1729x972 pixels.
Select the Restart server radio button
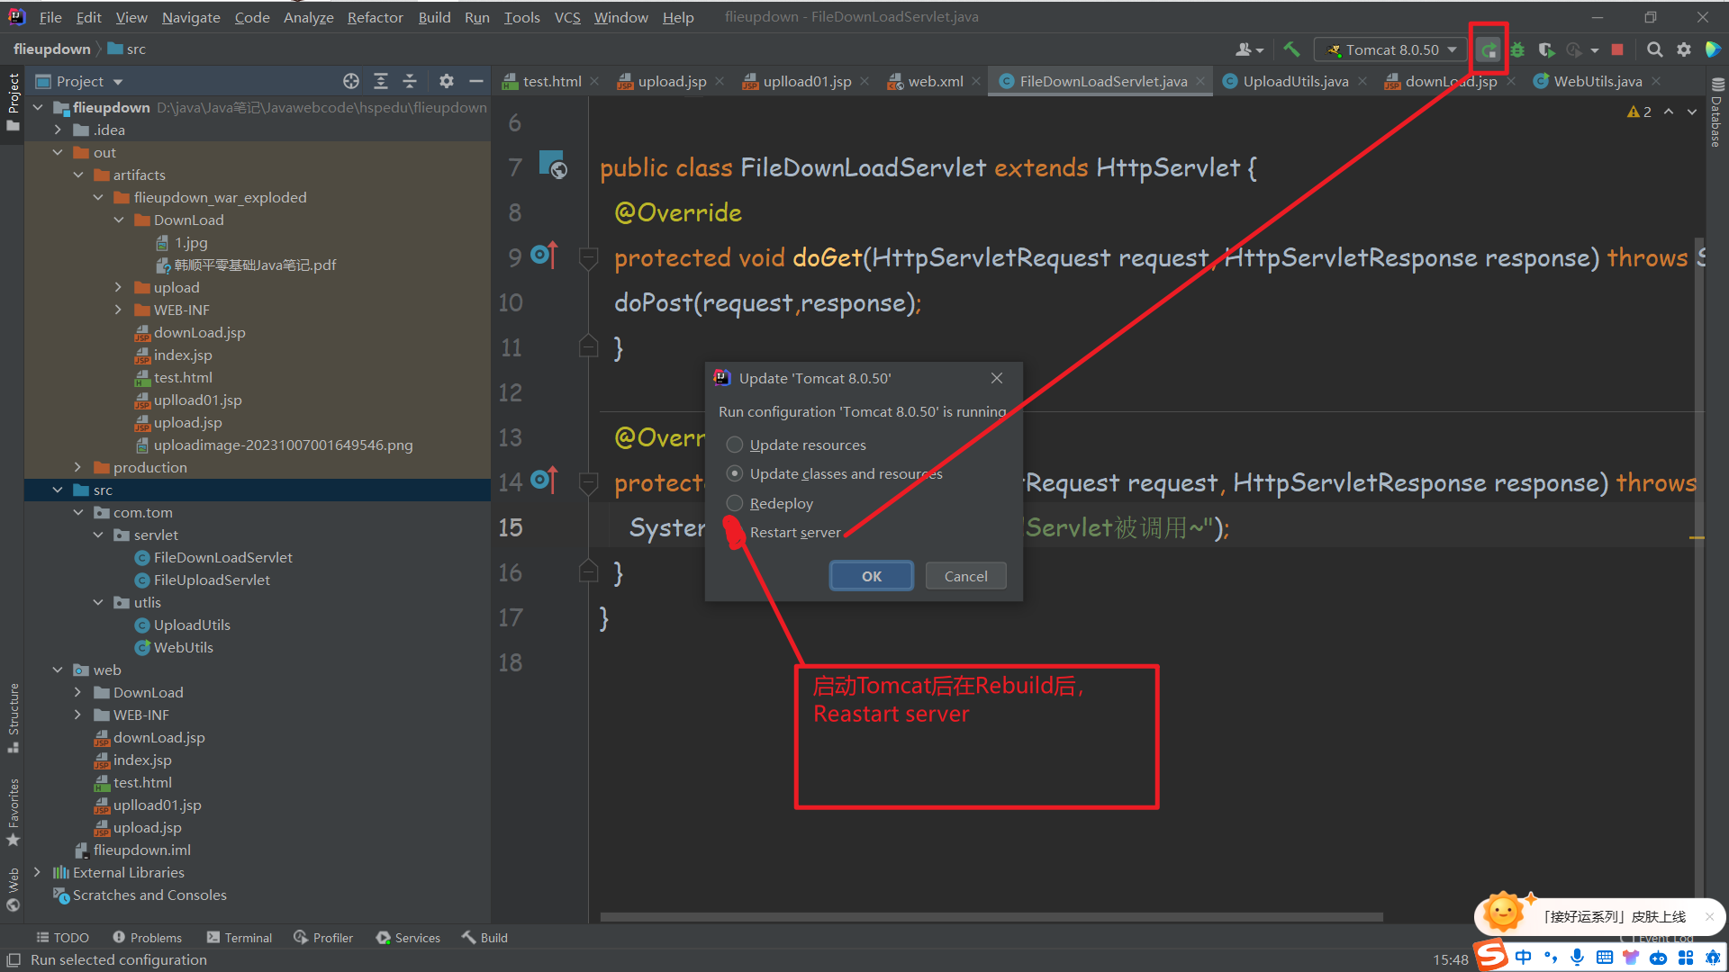tap(734, 532)
